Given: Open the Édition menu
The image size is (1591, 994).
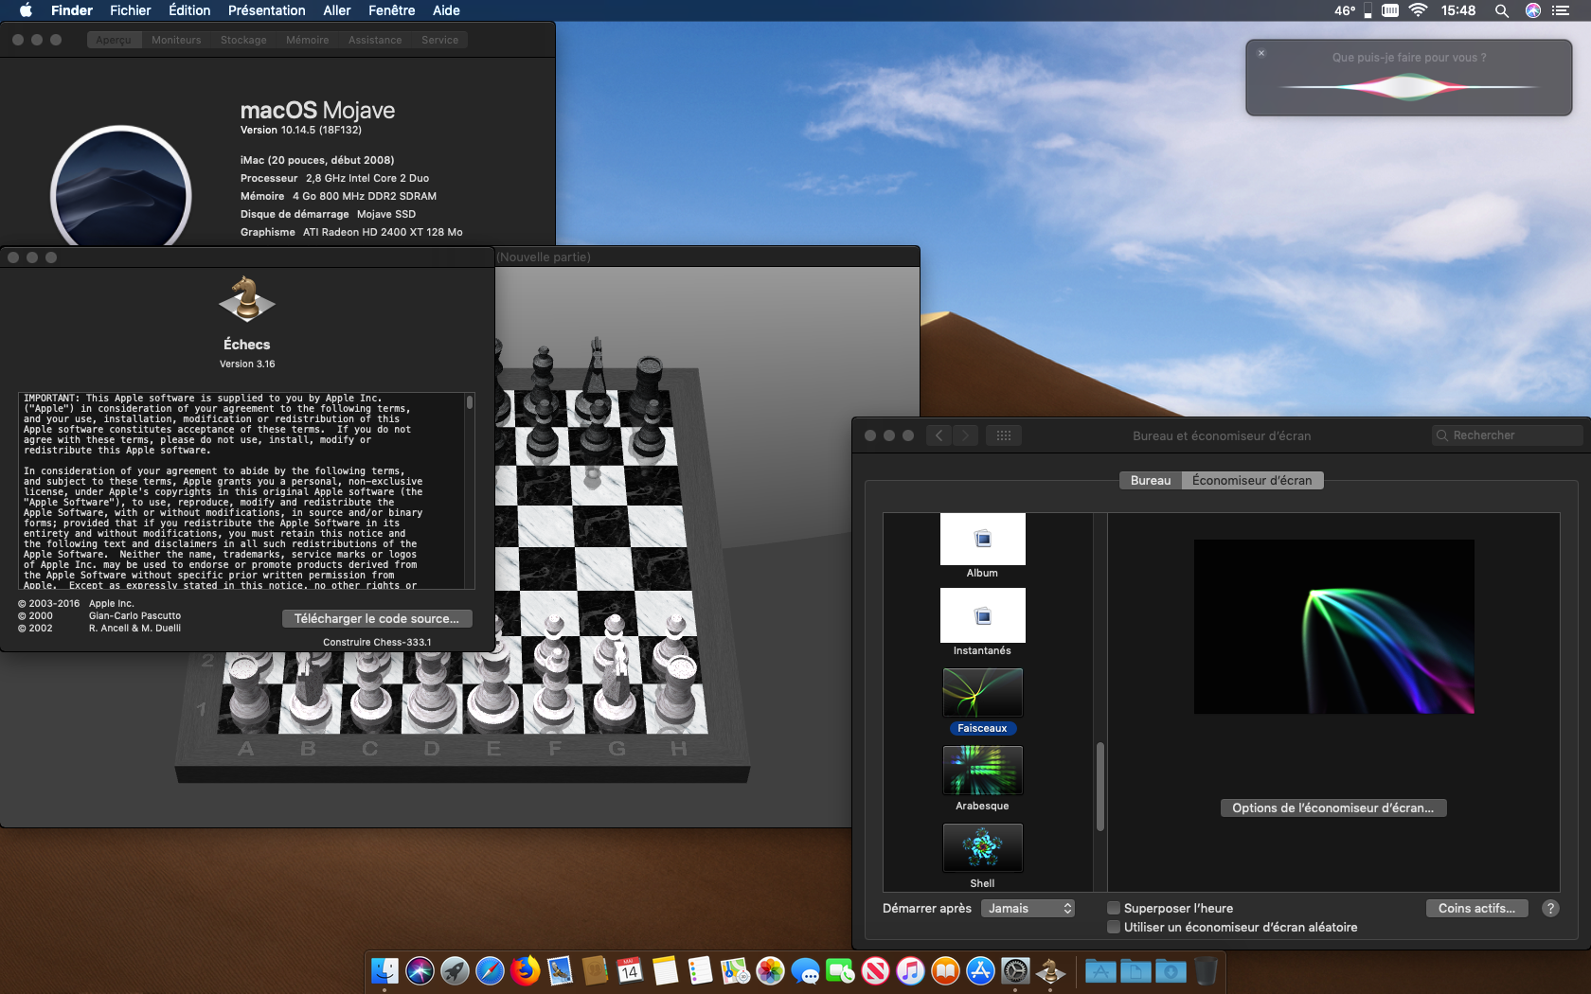Looking at the screenshot, I should 189,10.
